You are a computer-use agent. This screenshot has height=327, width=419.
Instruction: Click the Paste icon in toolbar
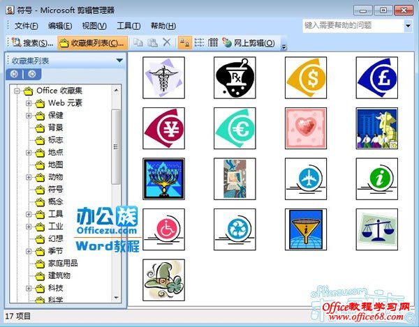point(152,43)
